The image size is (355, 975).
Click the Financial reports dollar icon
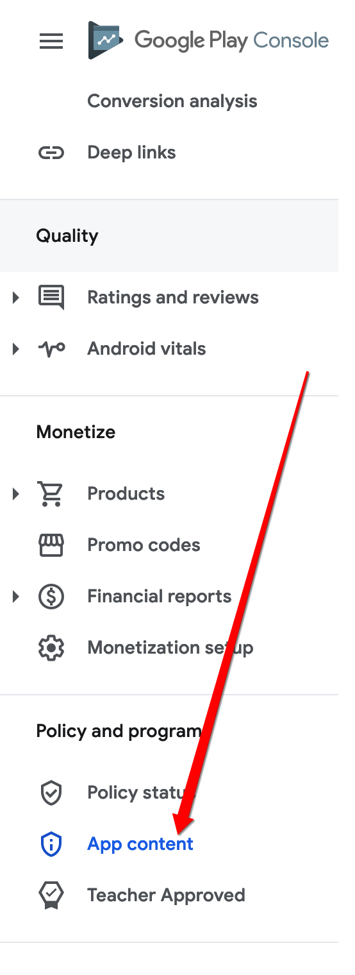pyautogui.click(x=51, y=597)
